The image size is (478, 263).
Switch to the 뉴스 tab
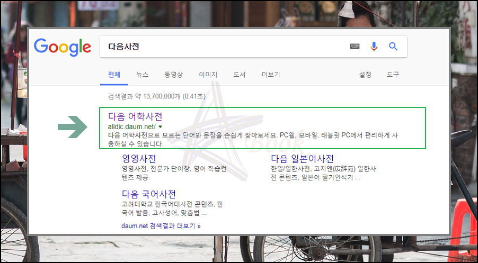tap(143, 75)
